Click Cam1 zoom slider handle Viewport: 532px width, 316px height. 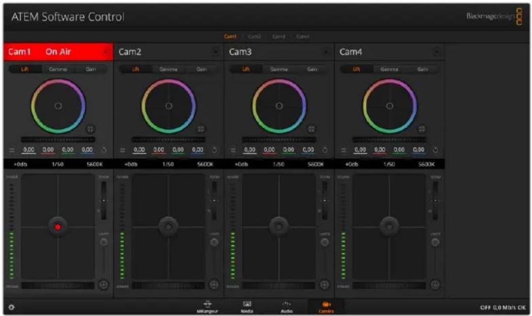click(104, 200)
